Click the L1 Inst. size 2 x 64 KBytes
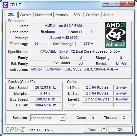 tap(97, 93)
